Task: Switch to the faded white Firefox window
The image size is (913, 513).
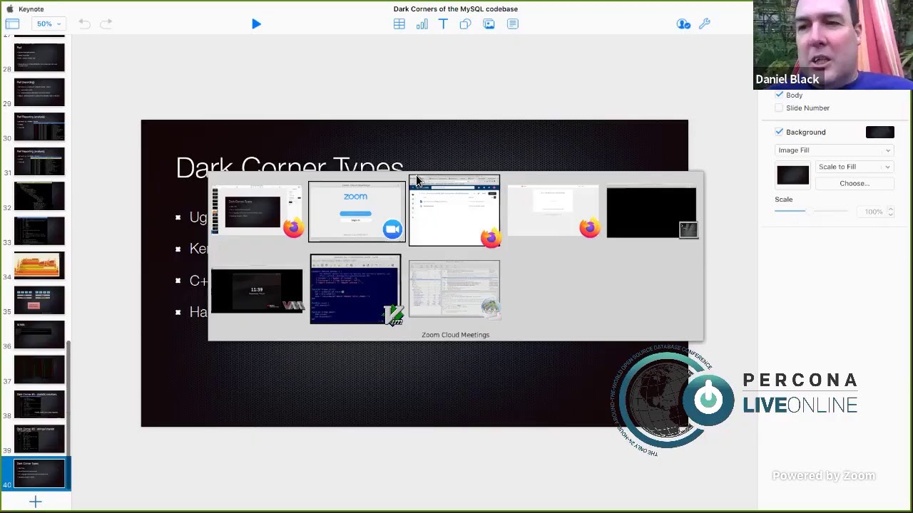Action: 553,210
